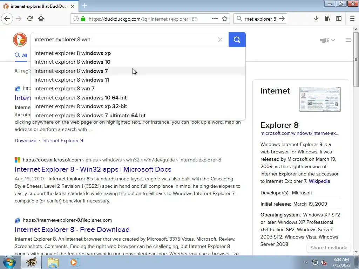Bookmark this page with the star icon
Viewport: 359px width, 269px height.
pos(225,19)
